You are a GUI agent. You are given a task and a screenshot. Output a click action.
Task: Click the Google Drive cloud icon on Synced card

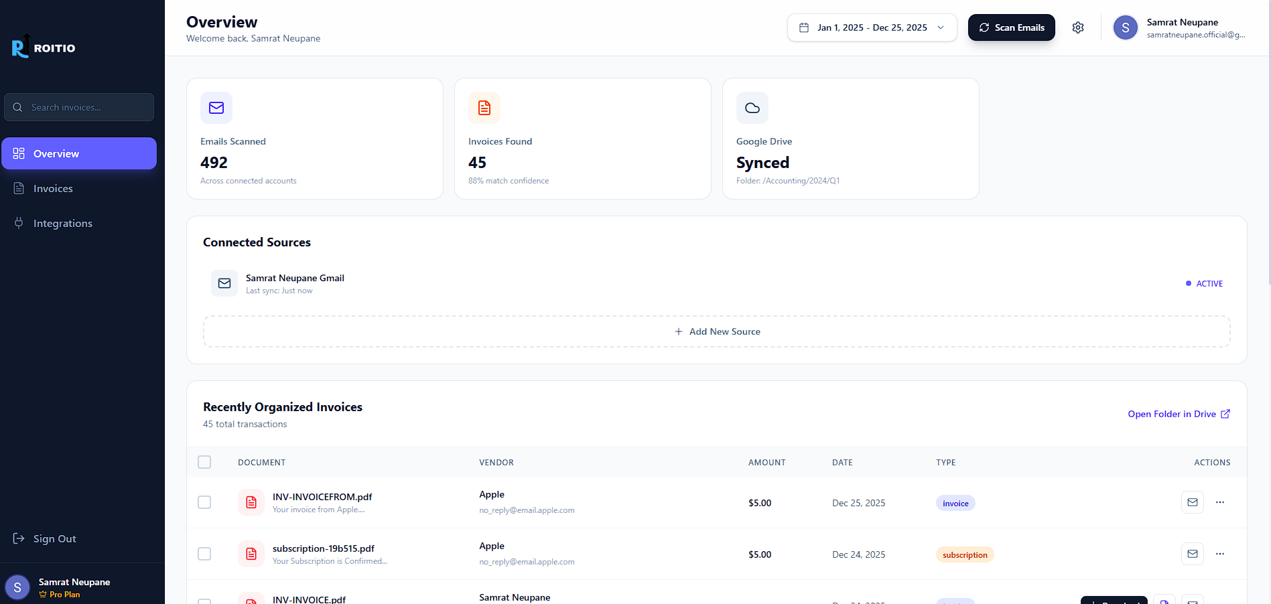(752, 108)
